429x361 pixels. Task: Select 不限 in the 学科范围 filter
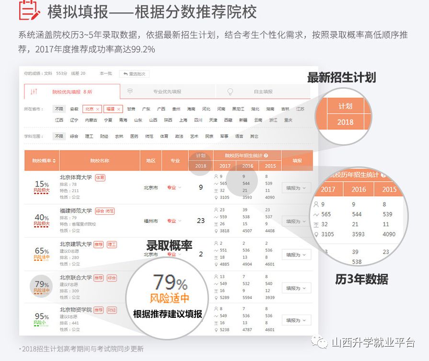coord(59,136)
